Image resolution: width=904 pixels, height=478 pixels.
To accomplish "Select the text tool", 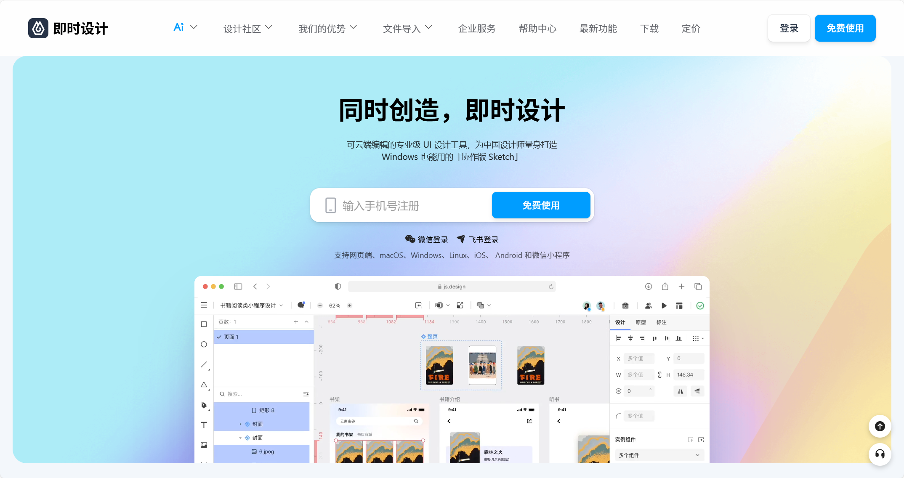I will pyautogui.click(x=204, y=425).
